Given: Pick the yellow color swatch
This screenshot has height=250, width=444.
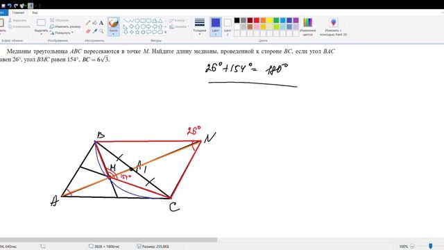Looking at the screenshot, I should pos(270,20).
